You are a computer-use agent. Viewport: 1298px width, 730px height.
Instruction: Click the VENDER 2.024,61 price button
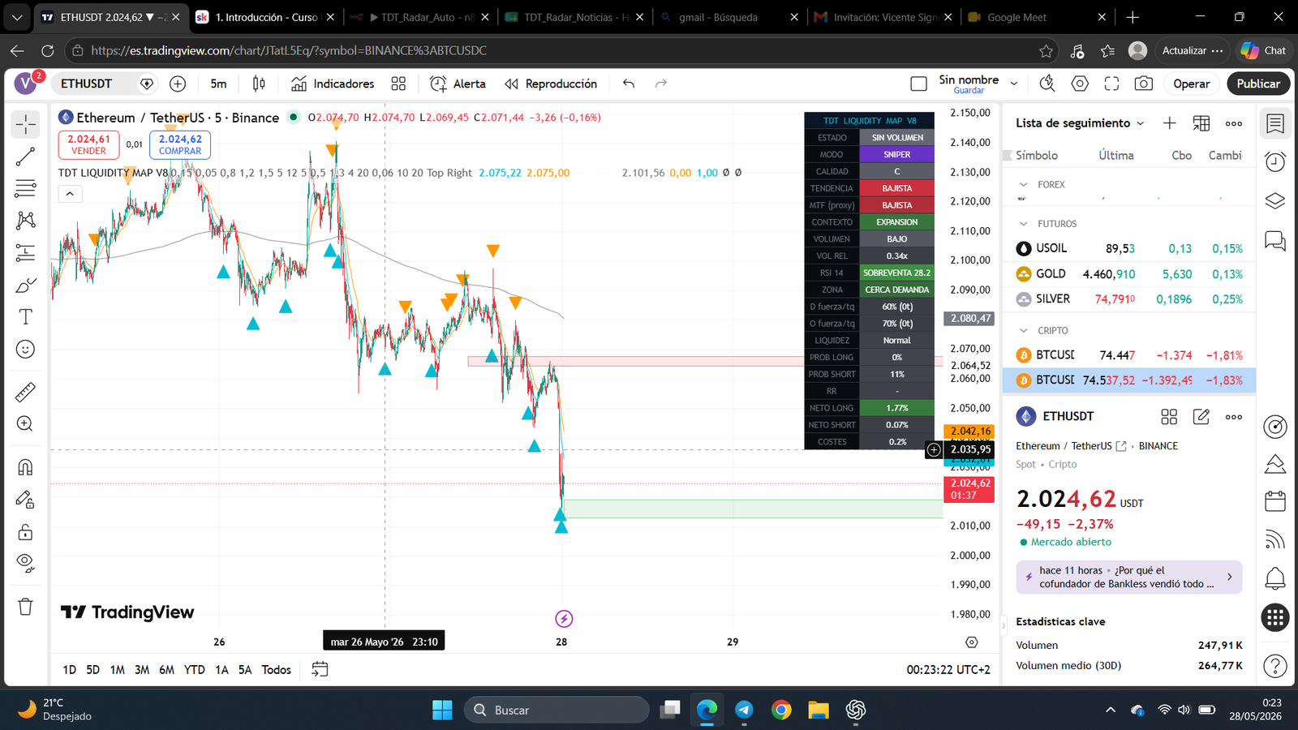pyautogui.click(x=88, y=145)
